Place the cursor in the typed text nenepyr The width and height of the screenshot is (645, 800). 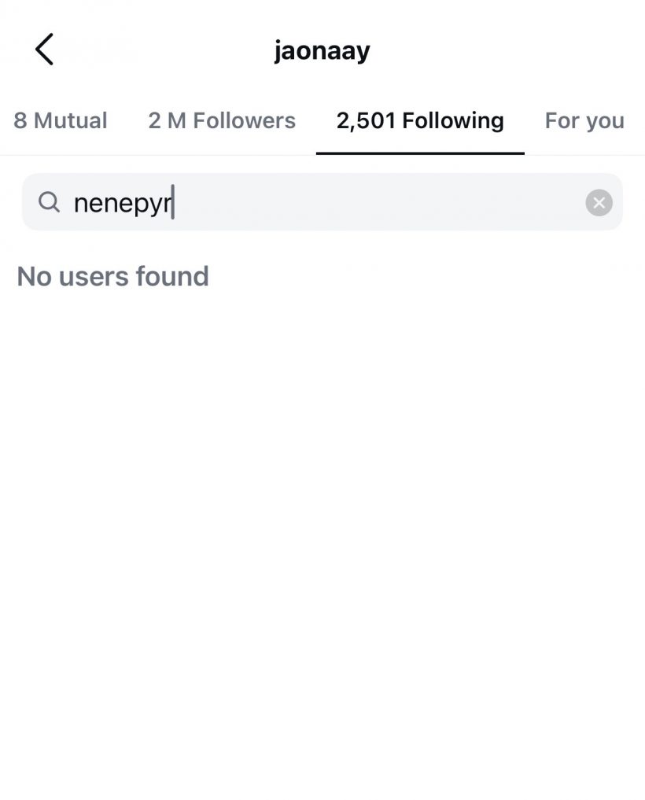[123, 204]
